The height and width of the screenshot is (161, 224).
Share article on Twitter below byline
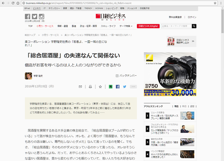pyautogui.click(x=125, y=86)
